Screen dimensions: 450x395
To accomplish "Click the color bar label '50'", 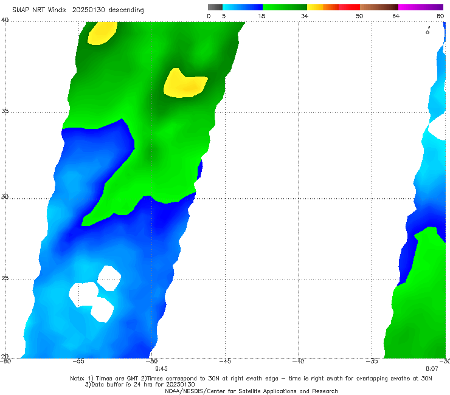I will pos(359,16).
